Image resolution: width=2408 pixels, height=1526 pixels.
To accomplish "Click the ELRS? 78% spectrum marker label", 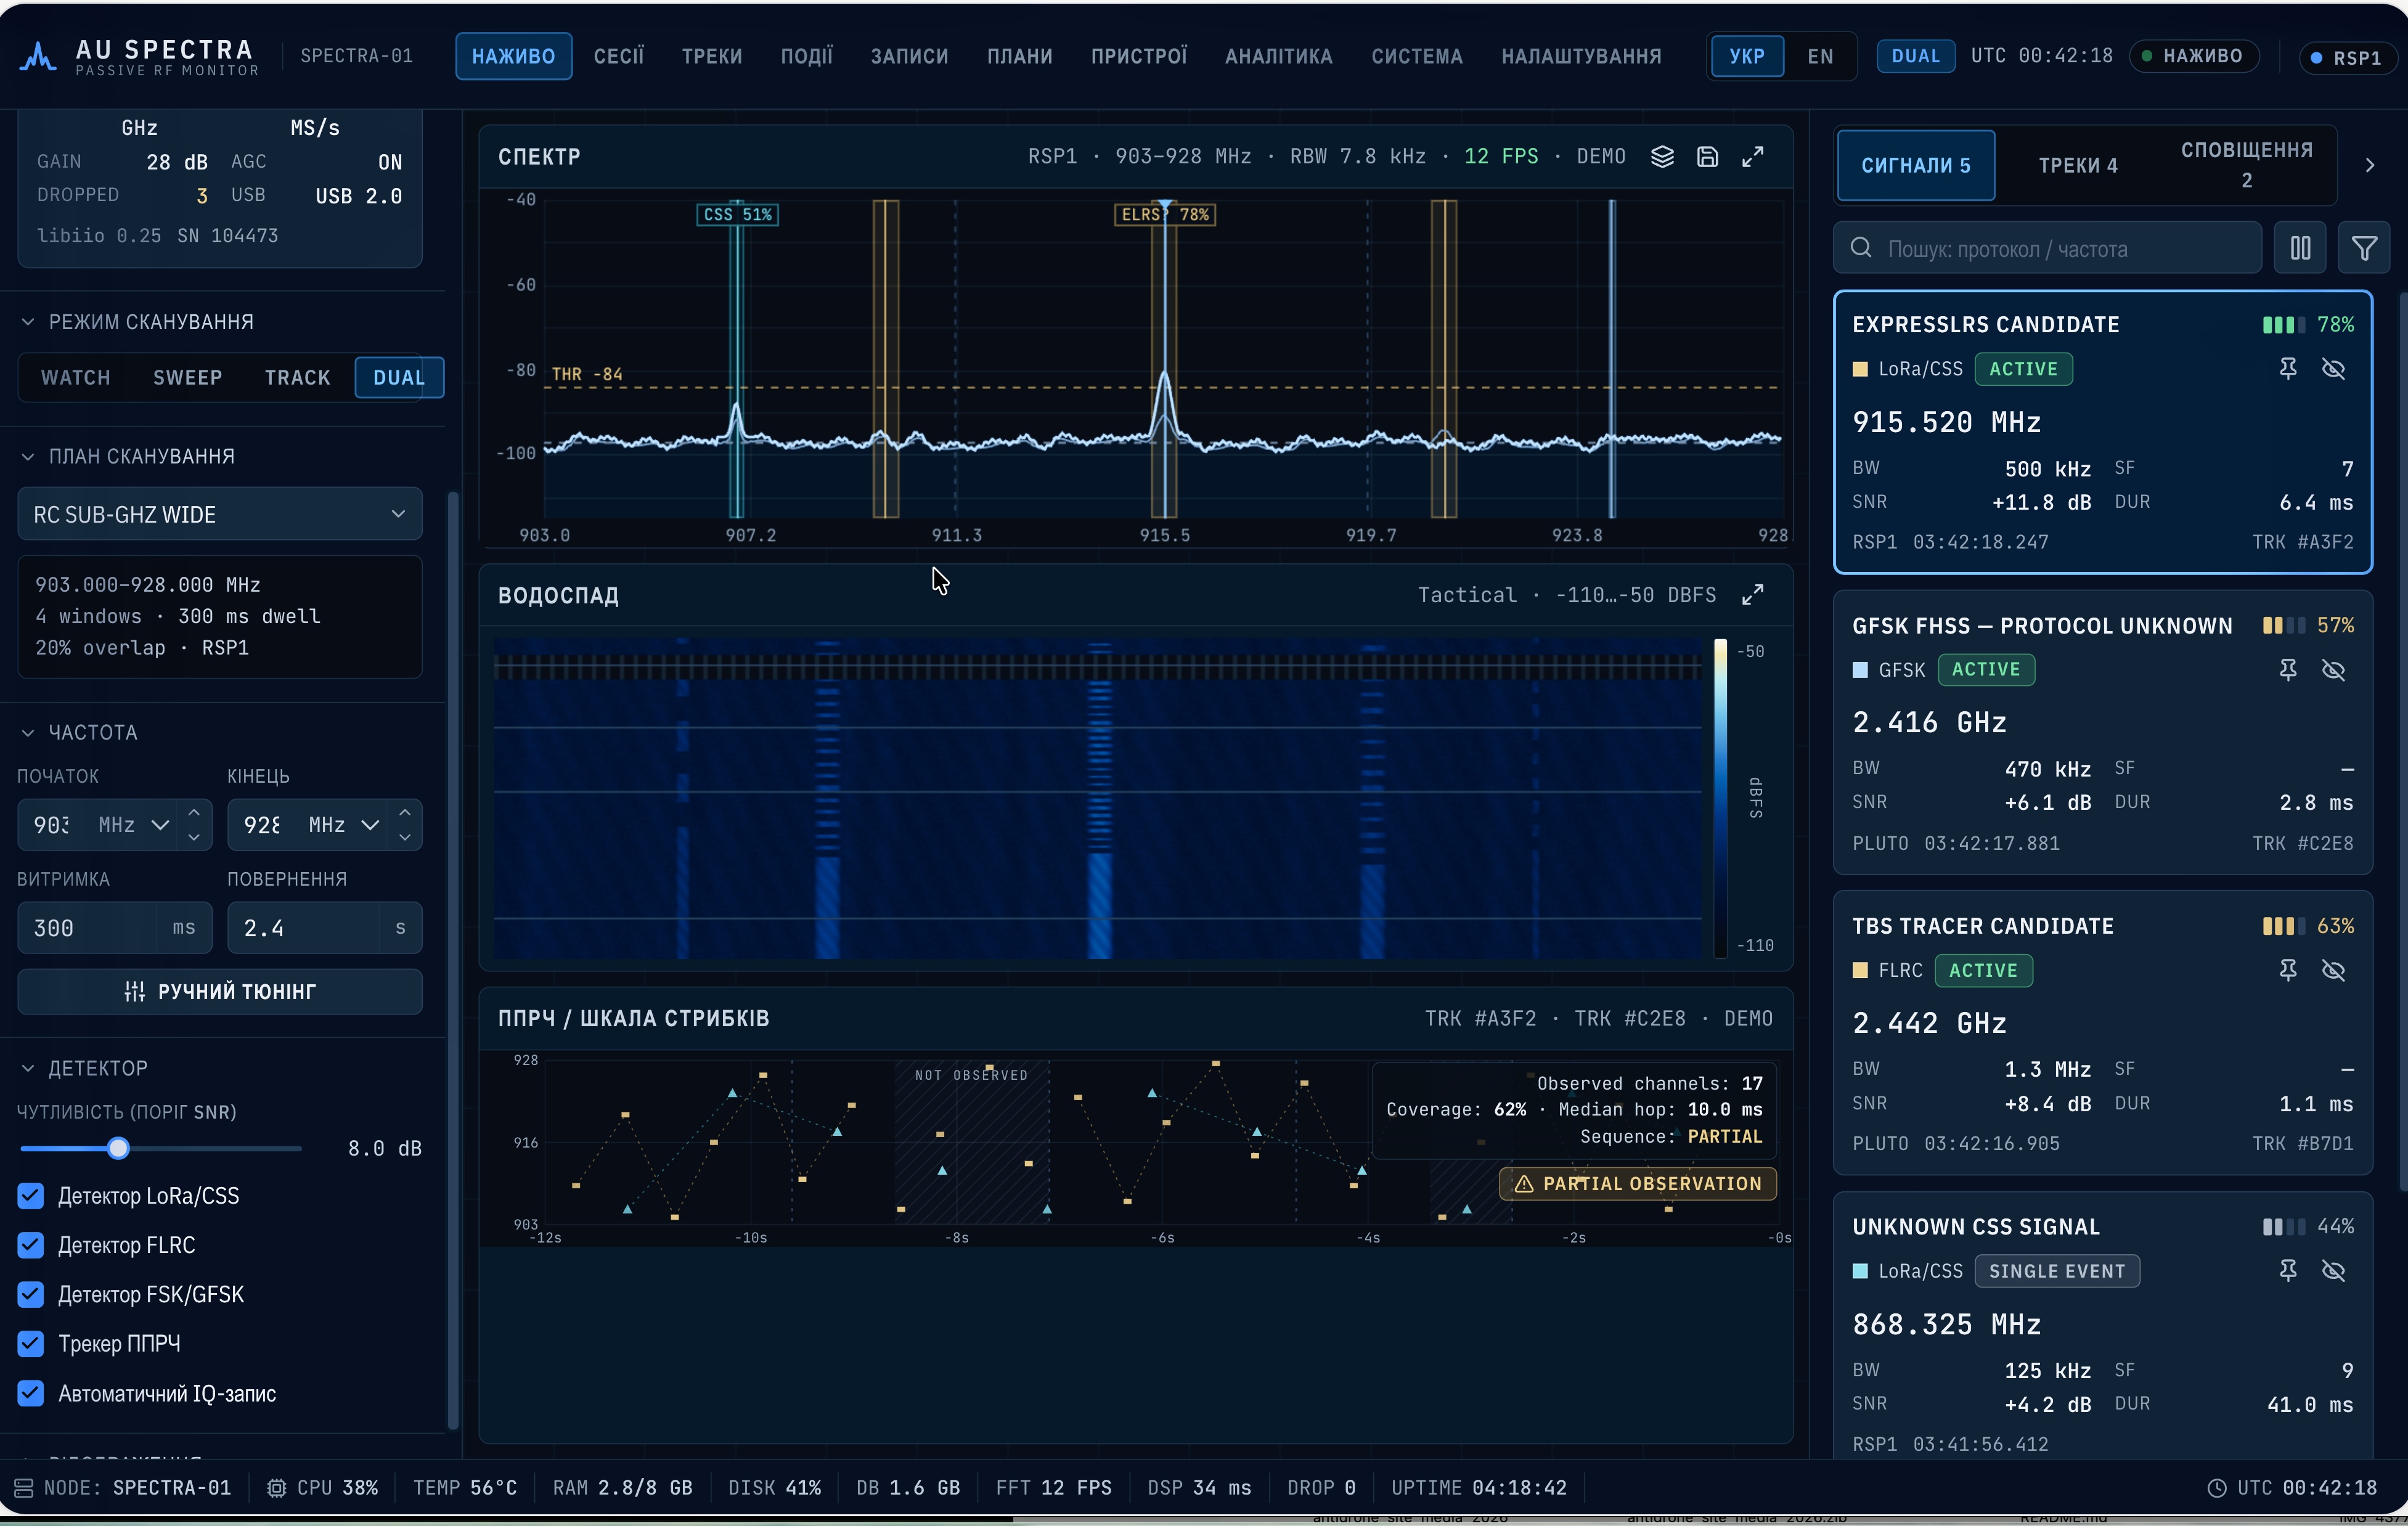I will [x=1165, y=215].
